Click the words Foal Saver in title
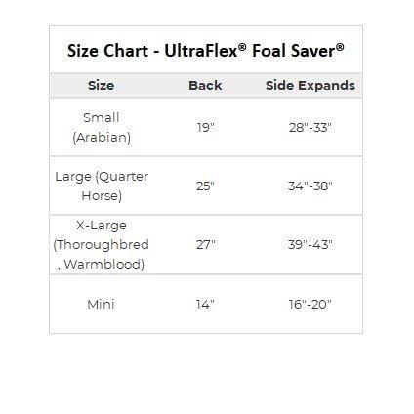Image resolution: width=414 pixels, height=414 pixels. point(293,51)
